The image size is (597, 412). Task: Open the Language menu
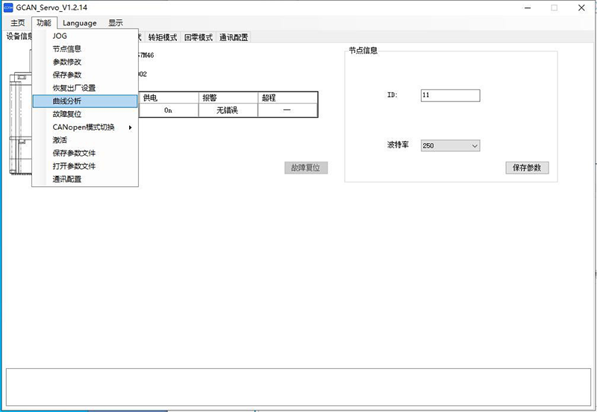(x=79, y=23)
